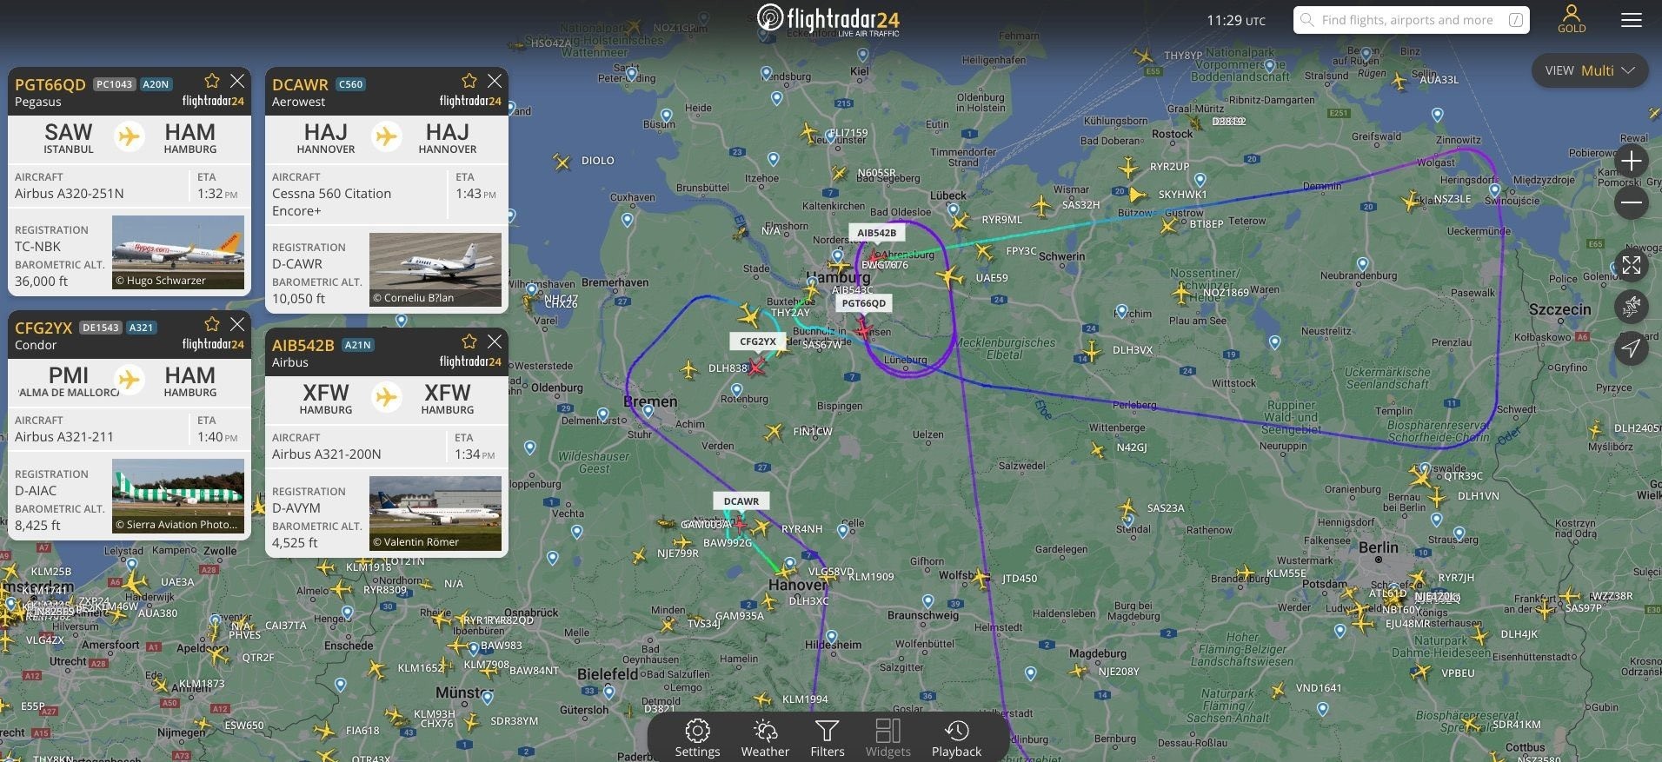Open the Widgets panel
The height and width of the screenshot is (762, 1662).
pos(888,738)
